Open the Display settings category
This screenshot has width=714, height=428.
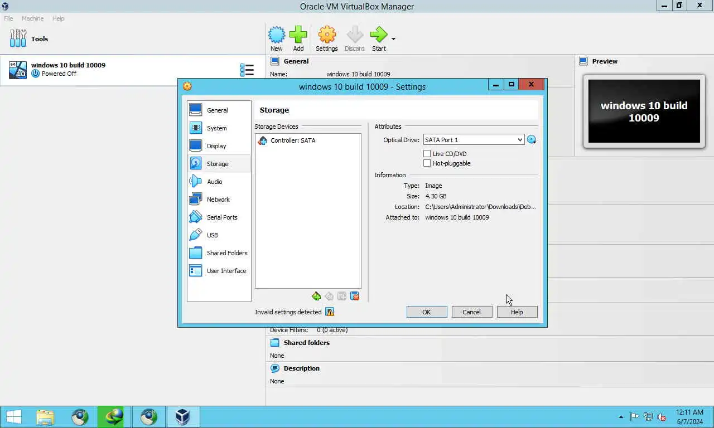219,146
